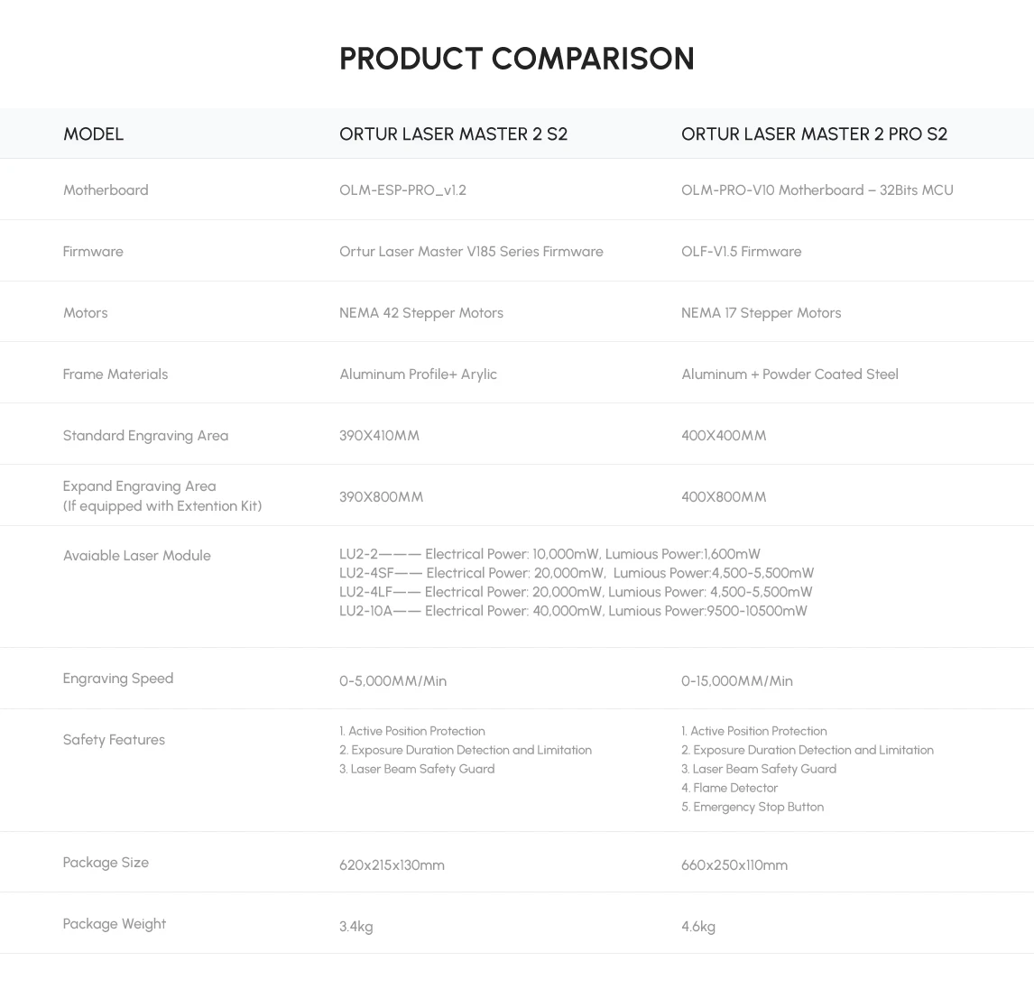
Task: Click the 390X410MM engraving area value
Action: point(379,435)
